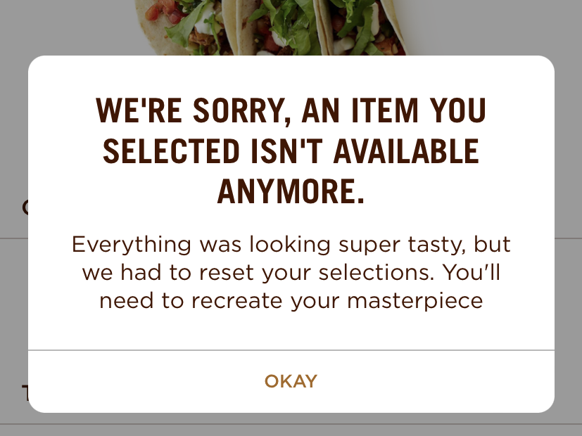Image resolution: width=582 pixels, height=436 pixels.
Task: Tap the taco photo behind the dialog
Action: [271, 28]
